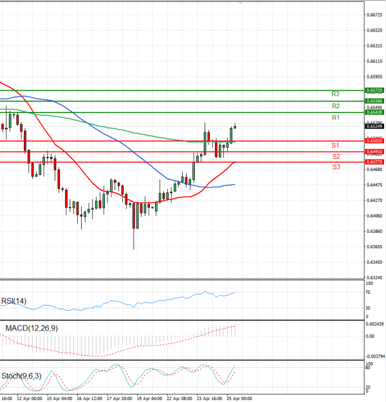
Task: Click the 0.64910 support price tag
Action: point(374,152)
